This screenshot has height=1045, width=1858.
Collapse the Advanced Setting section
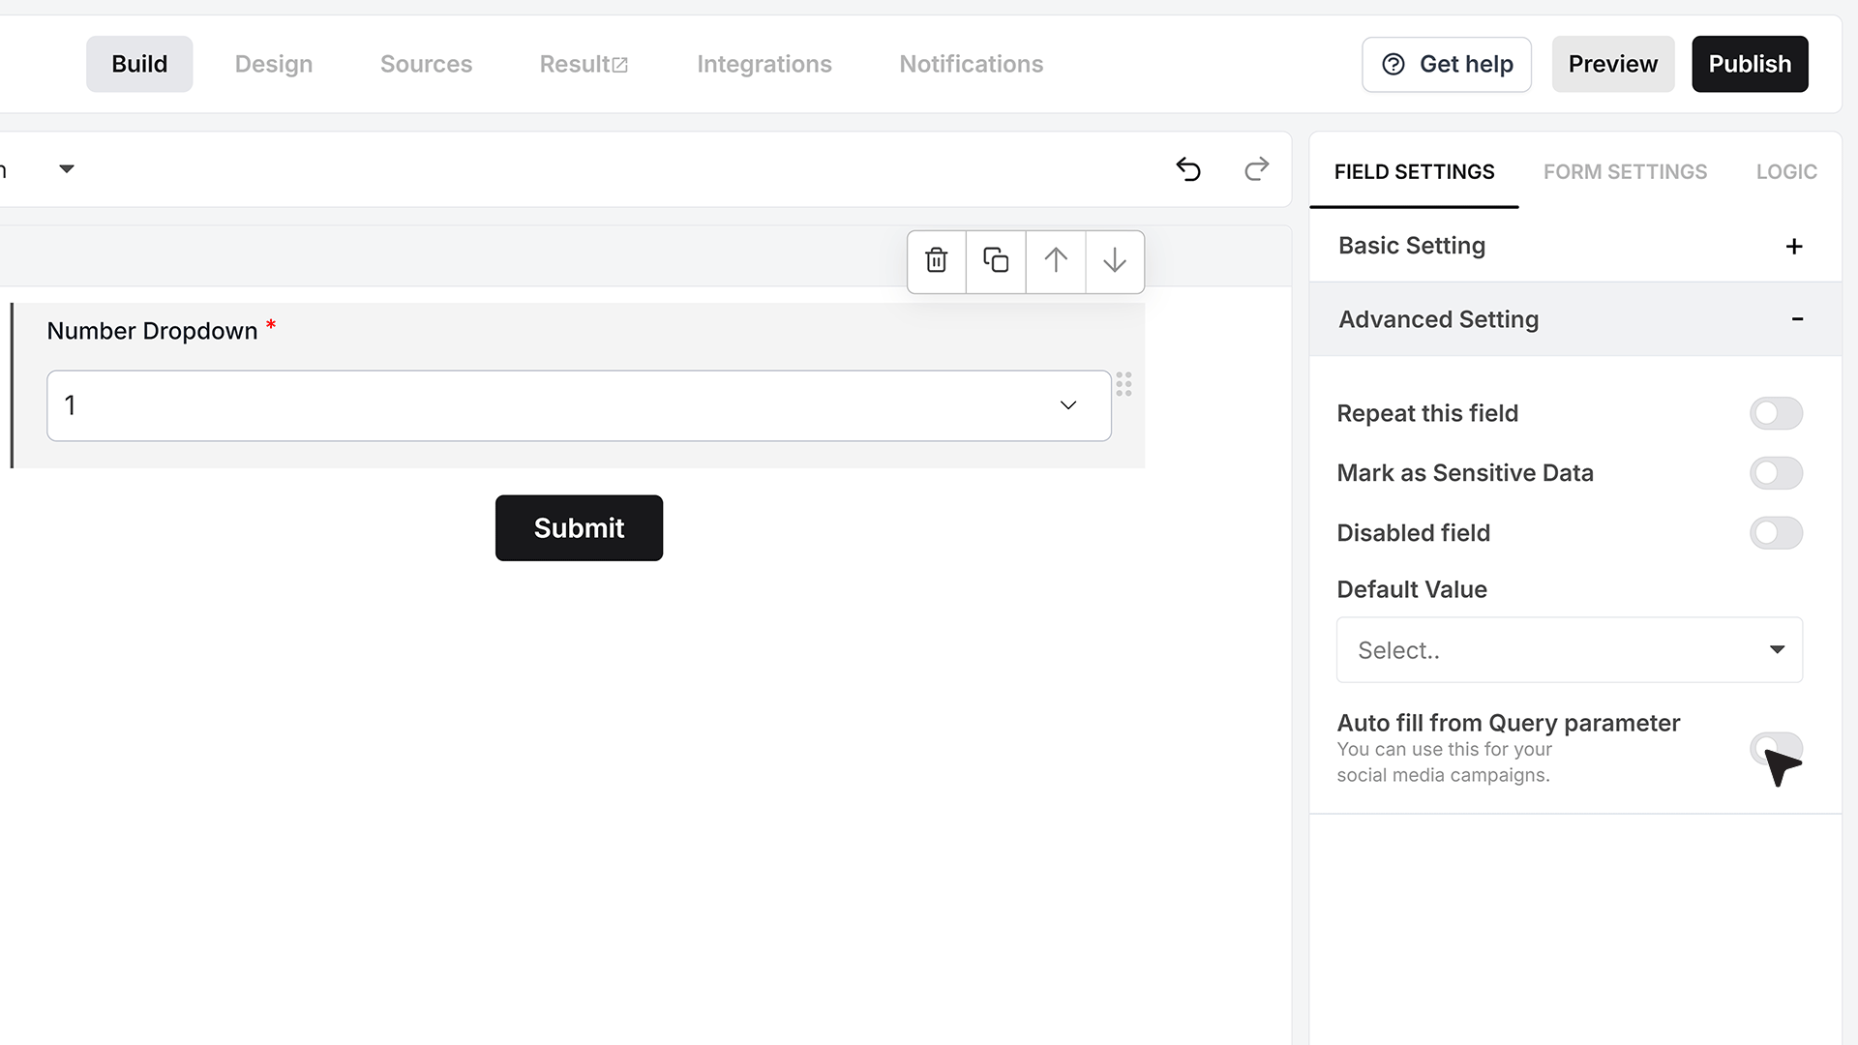click(1574, 319)
